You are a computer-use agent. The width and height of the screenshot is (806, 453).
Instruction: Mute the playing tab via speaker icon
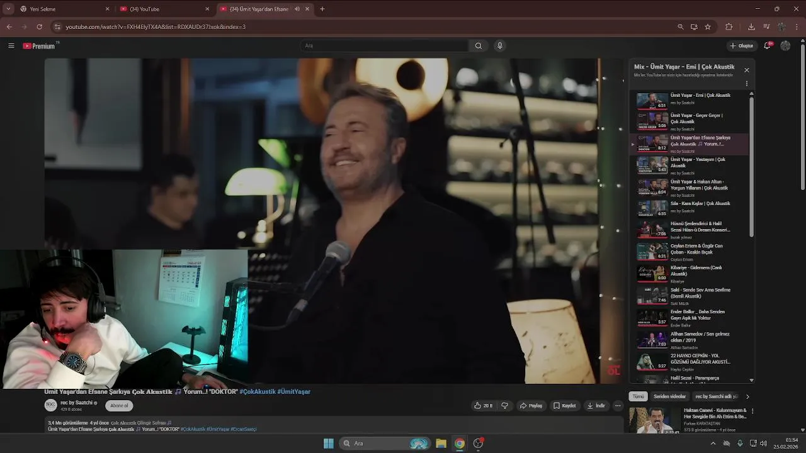click(x=297, y=9)
